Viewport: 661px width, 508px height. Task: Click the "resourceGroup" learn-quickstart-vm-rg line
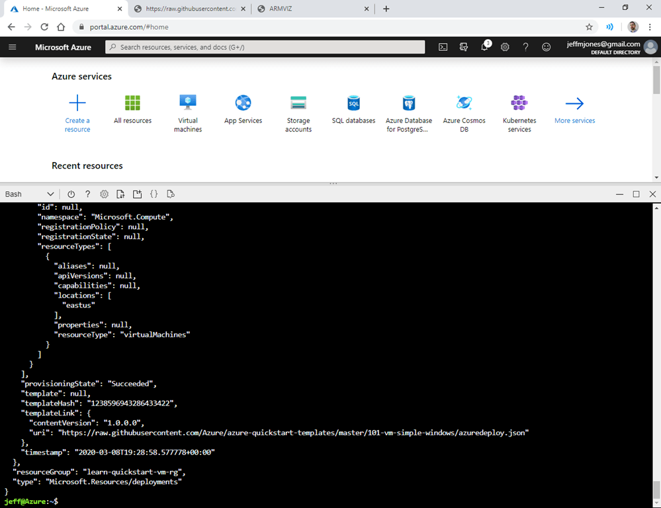click(99, 472)
